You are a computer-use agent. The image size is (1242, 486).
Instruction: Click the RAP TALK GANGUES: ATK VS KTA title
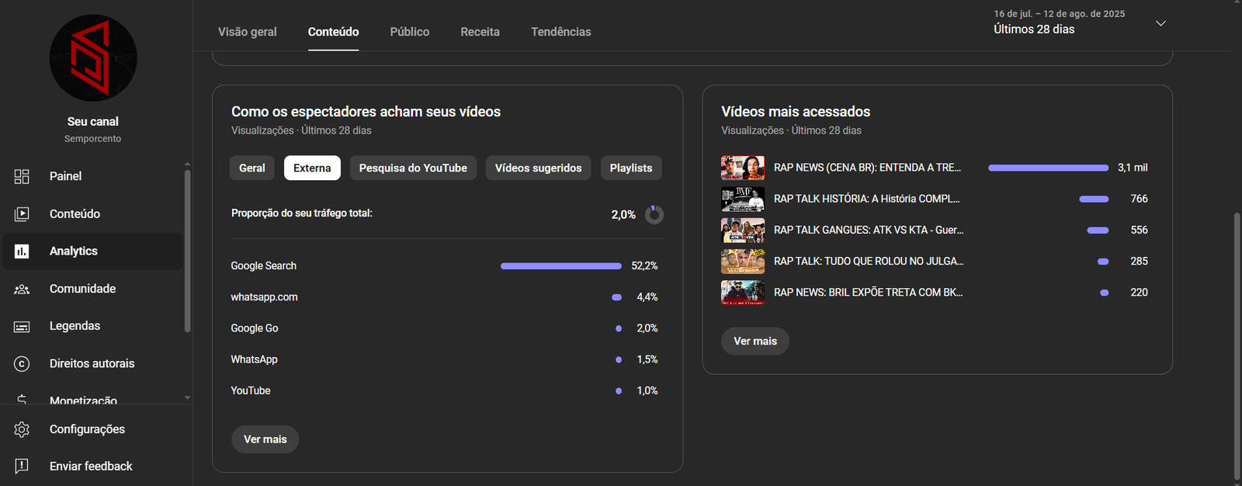pos(869,230)
